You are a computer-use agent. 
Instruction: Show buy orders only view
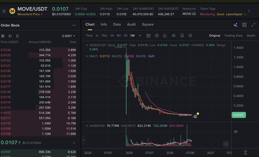(x=10, y=36)
